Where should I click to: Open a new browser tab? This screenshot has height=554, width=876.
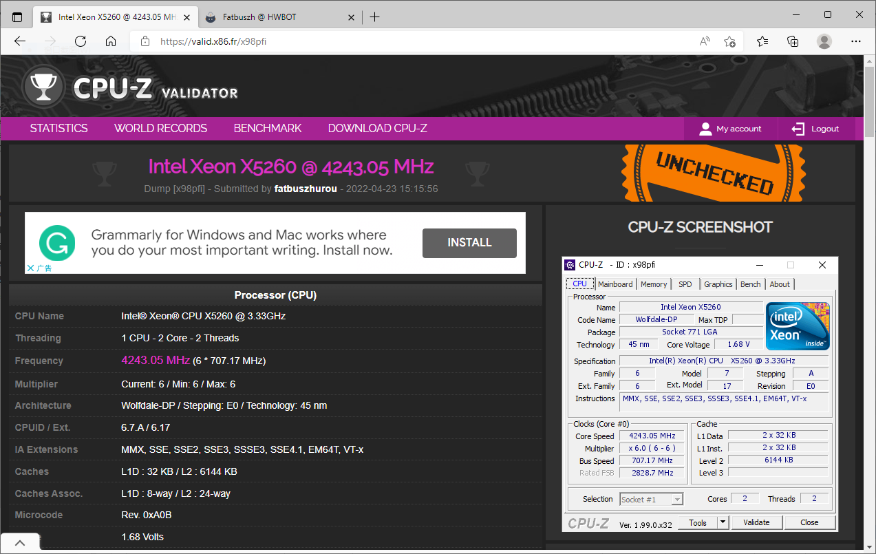point(374,17)
